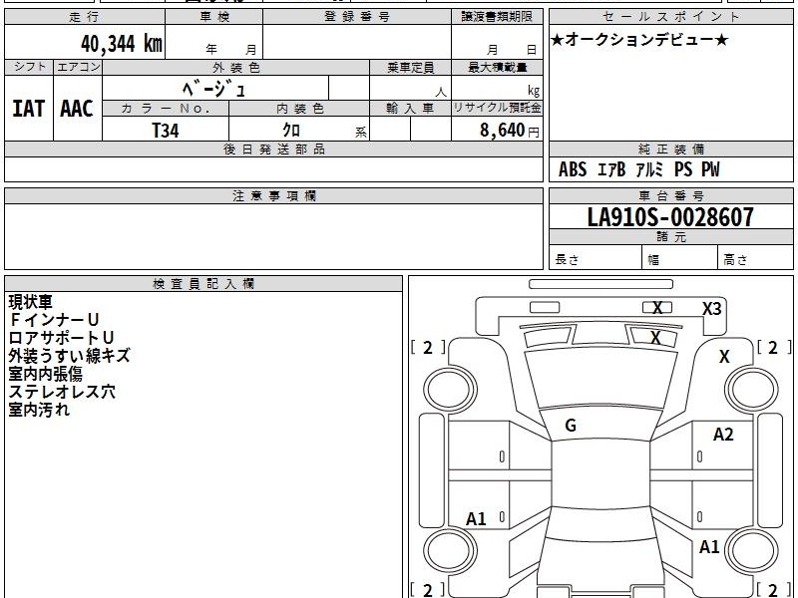Select エアB in the equipment list
The width and height of the screenshot is (798, 598).
610,169
